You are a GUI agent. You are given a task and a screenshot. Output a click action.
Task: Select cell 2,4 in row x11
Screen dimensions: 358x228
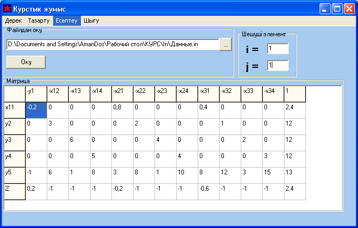(295, 110)
